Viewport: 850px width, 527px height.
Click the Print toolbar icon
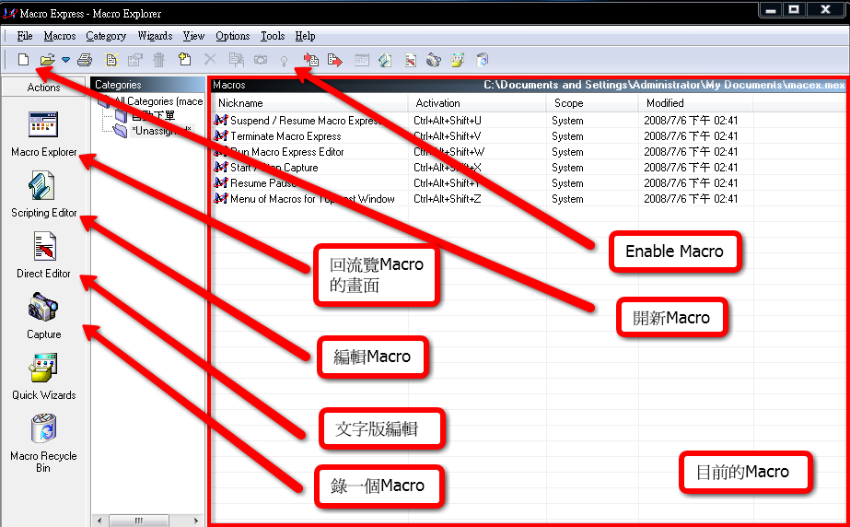point(85,59)
